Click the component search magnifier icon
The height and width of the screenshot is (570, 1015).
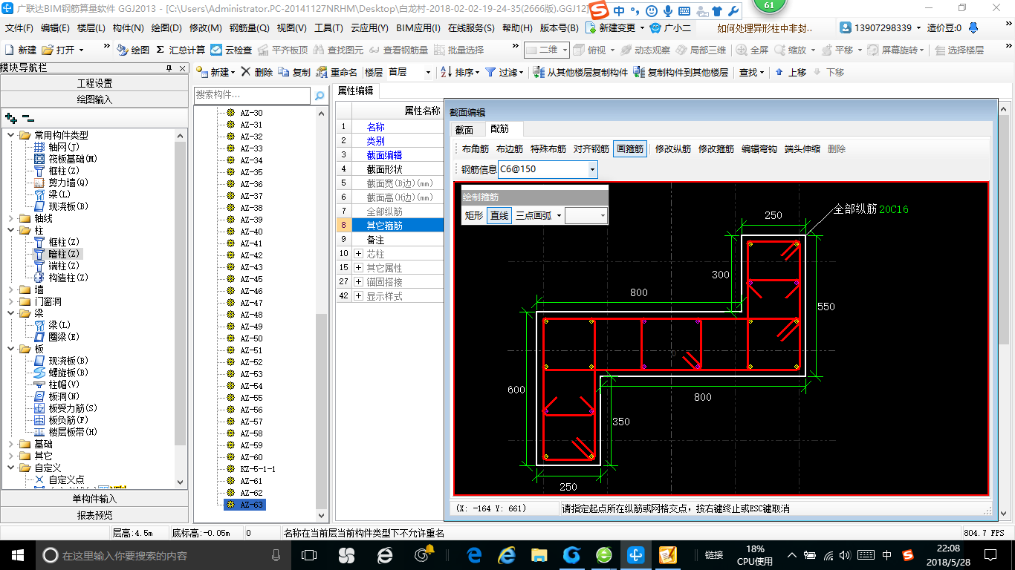tap(320, 96)
